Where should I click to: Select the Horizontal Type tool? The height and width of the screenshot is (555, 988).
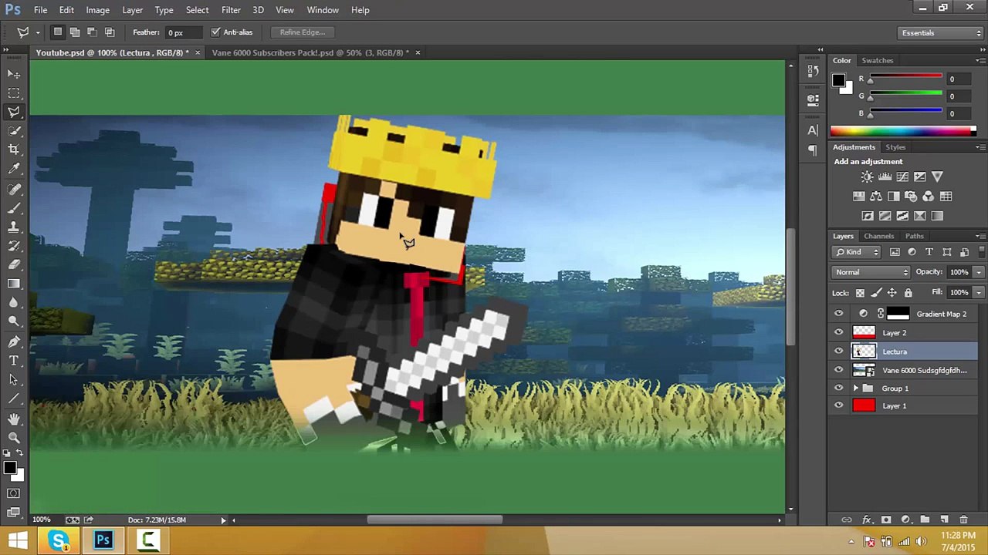click(x=14, y=361)
